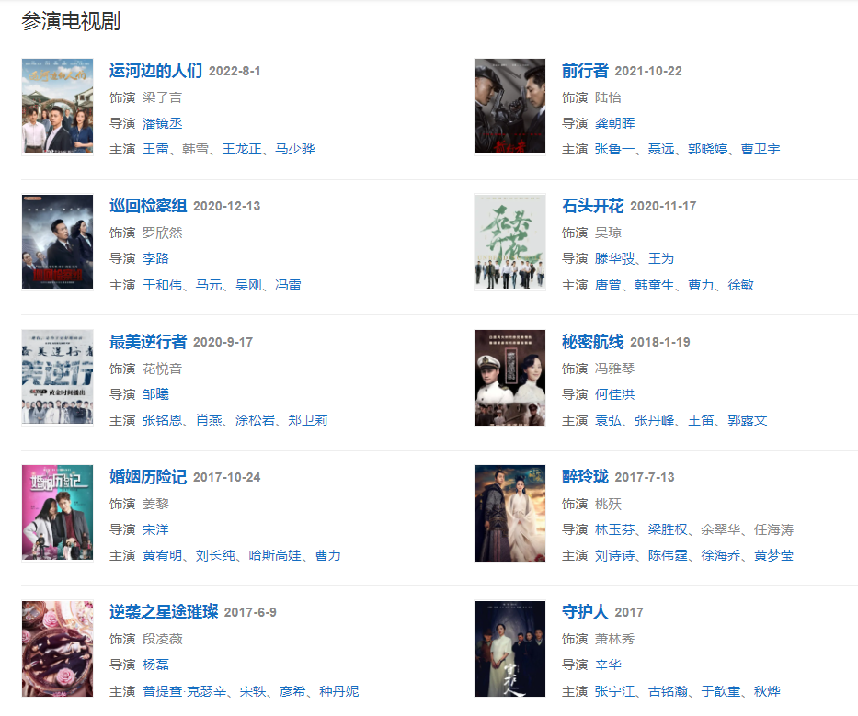This screenshot has height=716, width=858.
Task: Open the 石头开花 poster thumbnail
Action: [x=509, y=242]
